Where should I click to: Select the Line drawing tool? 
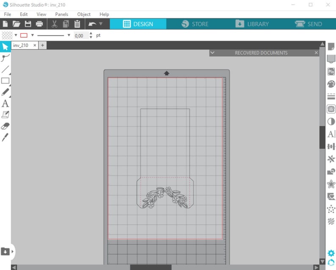click(x=5, y=69)
